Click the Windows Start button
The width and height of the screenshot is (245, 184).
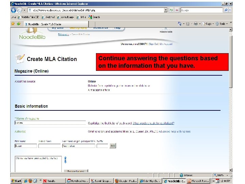pyautogui.click(x=16, y=181)
